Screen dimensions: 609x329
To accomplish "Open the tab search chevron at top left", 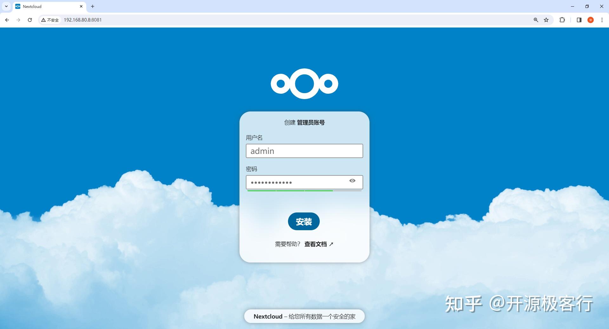I will tap(6, 6).
